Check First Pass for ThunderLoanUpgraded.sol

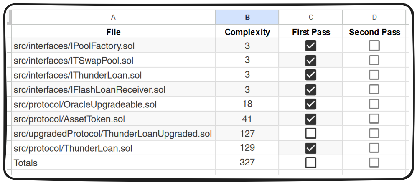tap(310, 133)
